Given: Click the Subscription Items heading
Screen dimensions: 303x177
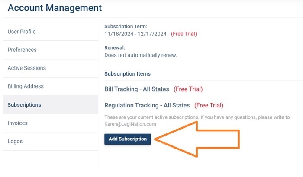Looking at the screenshot, I should pos(128,74).
